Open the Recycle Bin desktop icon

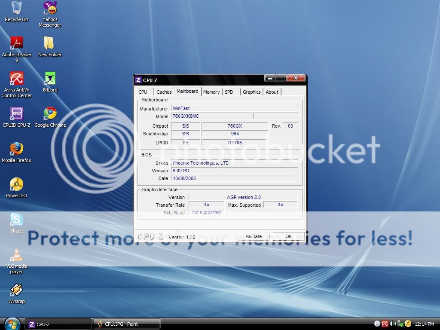tap(17, 12)
